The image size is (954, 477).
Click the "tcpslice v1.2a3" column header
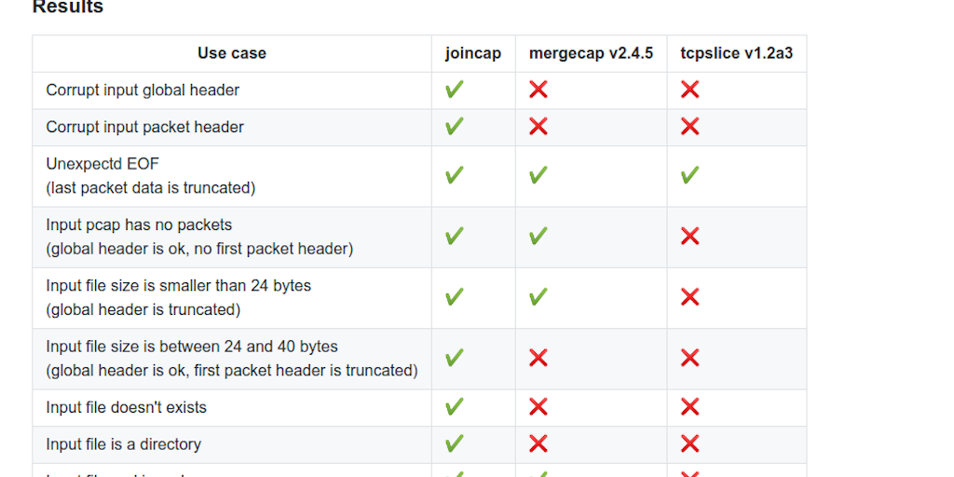click(736, 53)
